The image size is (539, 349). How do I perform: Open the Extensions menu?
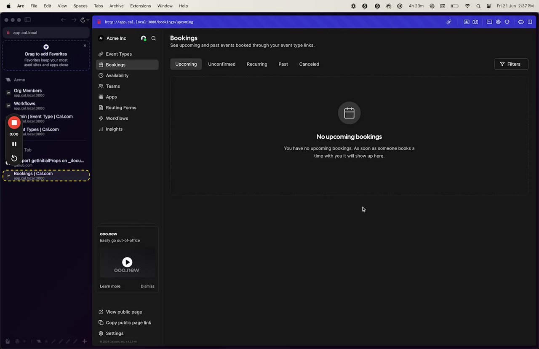[x=140, y=6]
